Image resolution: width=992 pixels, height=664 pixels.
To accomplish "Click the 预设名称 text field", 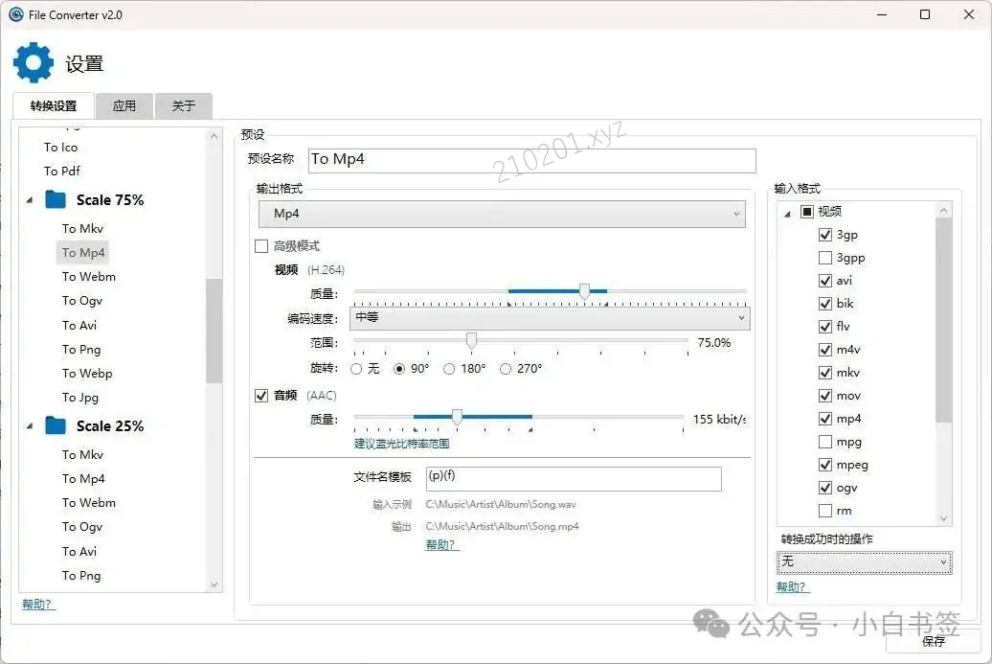I will point(532,160).
